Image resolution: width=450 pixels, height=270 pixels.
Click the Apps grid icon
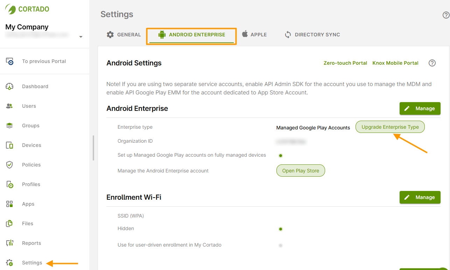(10, 204)
